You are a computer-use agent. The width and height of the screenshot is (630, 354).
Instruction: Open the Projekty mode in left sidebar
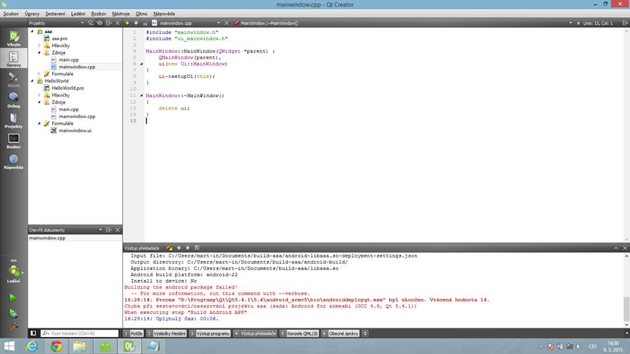(13, 120)
